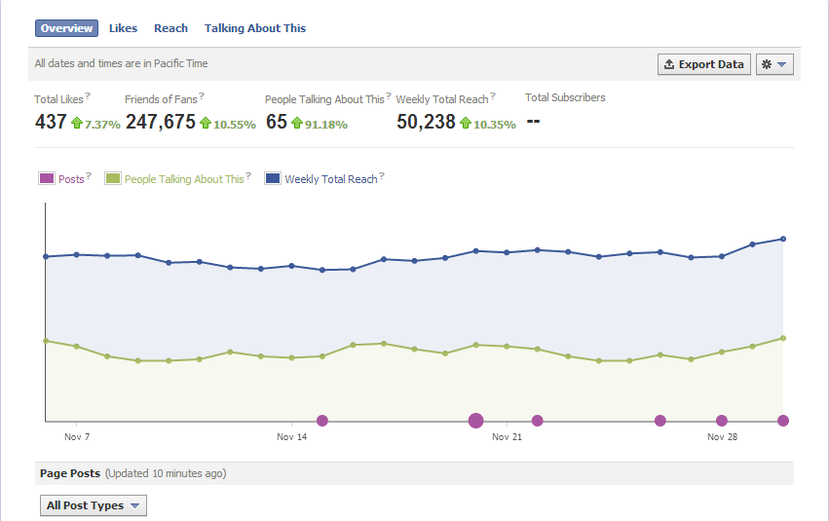The width and height of the screenshot is (829, 521).
Task: Click help icon beside People Talking About This stat
Action: point(389,95)
